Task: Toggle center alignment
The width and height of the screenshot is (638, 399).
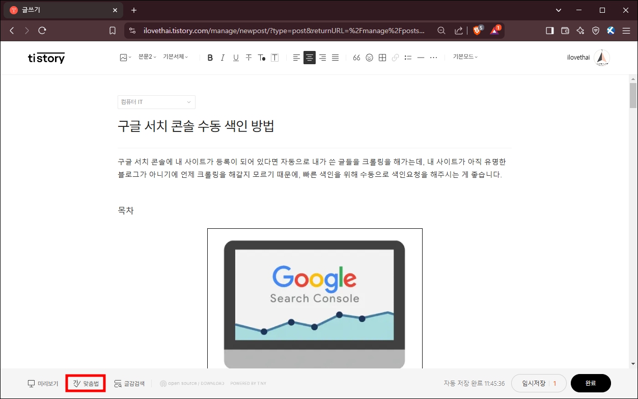Action: [310, 58]
